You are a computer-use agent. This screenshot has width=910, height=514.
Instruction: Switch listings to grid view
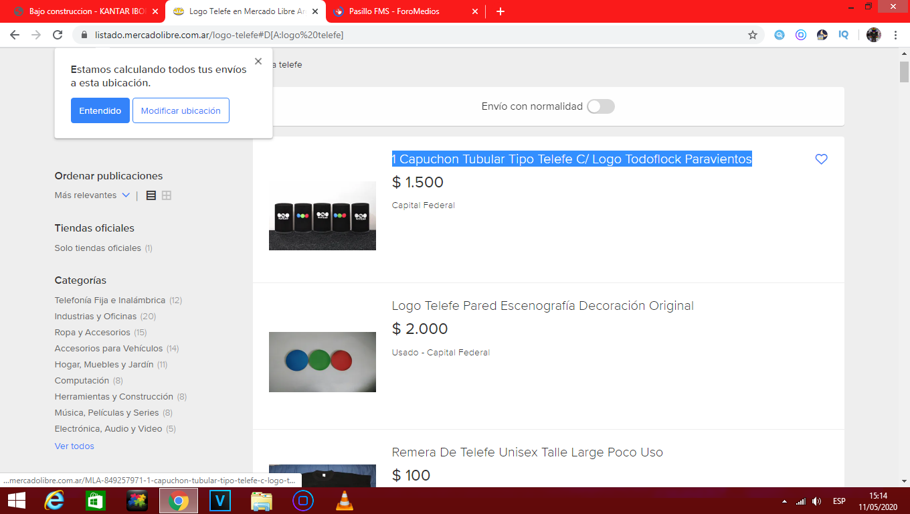167,195
